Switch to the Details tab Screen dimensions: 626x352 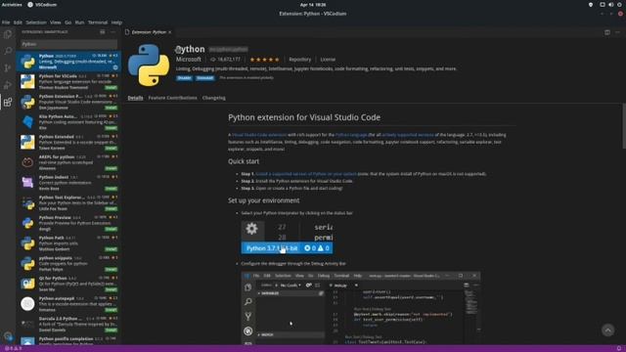[x=135, y=98]
